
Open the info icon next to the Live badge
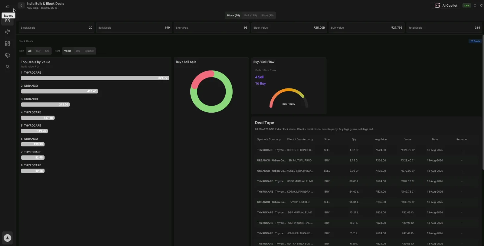coord(475,5)
